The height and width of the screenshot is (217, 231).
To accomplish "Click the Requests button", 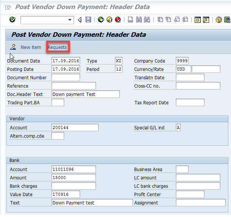I will tap(57, 47).
